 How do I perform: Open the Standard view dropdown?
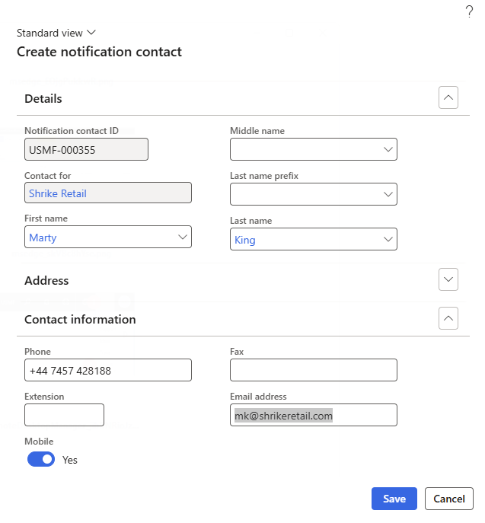[x=56, y=33]
